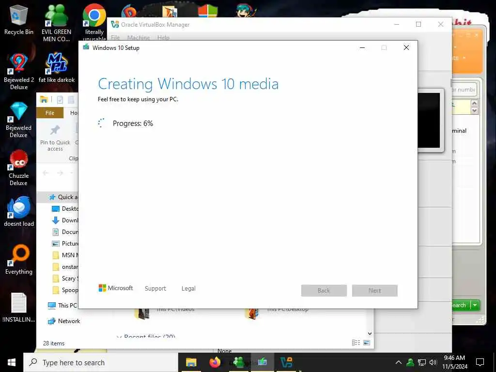Image resolution: width=496 pixels, height=372 pixels.
Task: Open the network tray icon
Action: click(422, 362)
